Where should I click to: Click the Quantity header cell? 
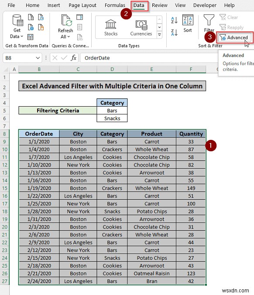[x=191, y=134]
